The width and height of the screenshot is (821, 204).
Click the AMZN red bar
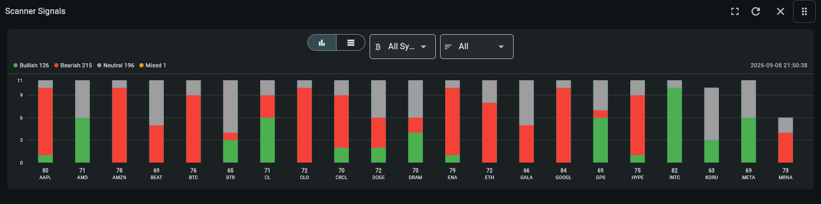119,125
